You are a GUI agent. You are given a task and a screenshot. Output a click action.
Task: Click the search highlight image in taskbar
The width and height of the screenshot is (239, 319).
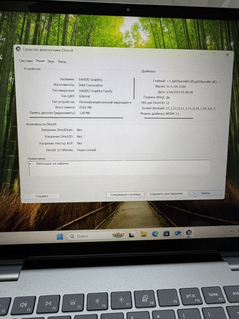(x=118, y=235)
